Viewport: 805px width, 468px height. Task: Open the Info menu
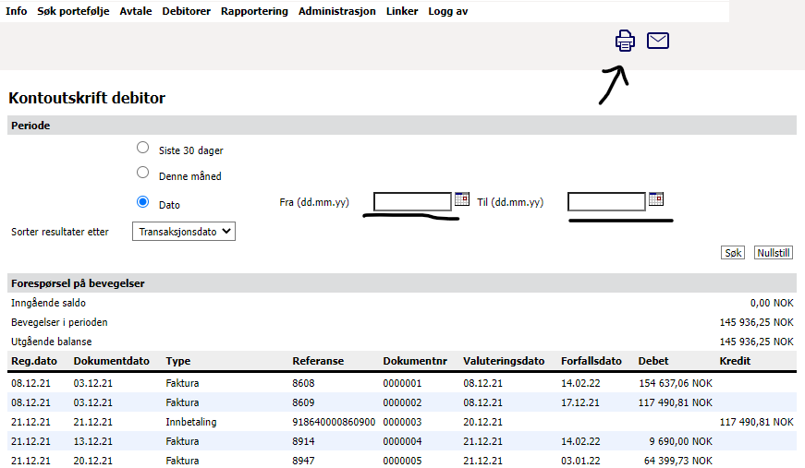coord(17,11)
